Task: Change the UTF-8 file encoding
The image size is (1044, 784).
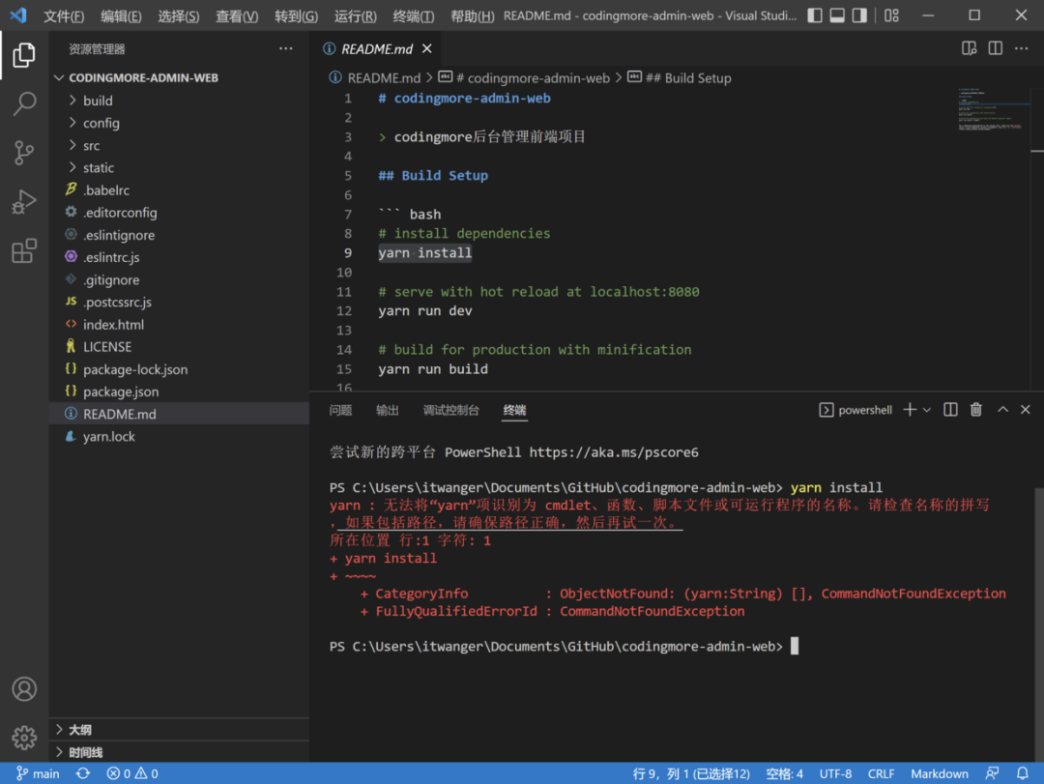Action: [x=835, y=773]
